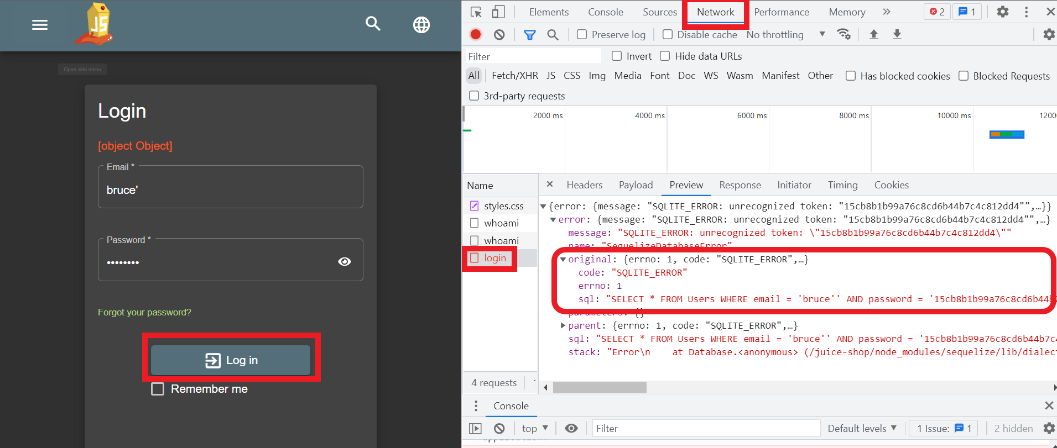This screenshot has height=448, width=1057.
Task: Open console drawer three-dot menu
Action: pos(476,406)
